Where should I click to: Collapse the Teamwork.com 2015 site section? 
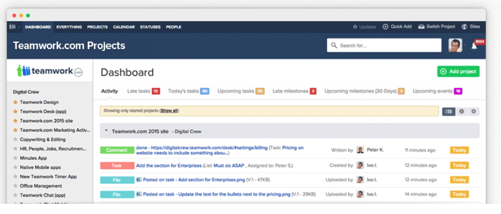[x=106, y=131]
